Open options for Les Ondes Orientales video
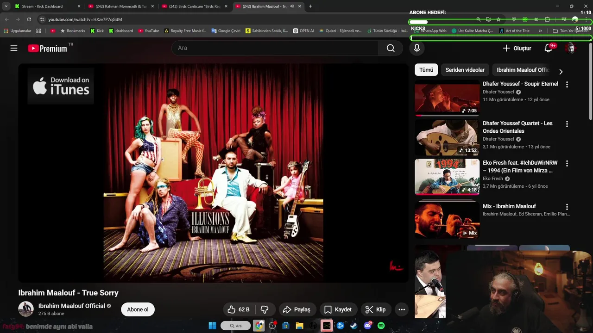The image size is (593, 333). coord(567,124)
